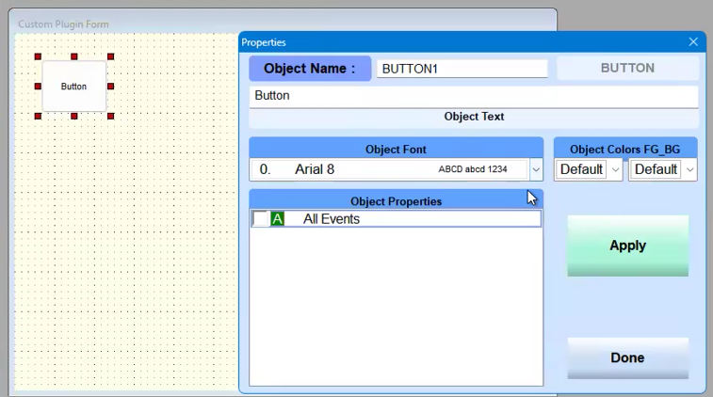Image resolution: width=713 pixels, height=397 pixels.
Task: Select the Button control on the form
Action: tap(74, 87)
